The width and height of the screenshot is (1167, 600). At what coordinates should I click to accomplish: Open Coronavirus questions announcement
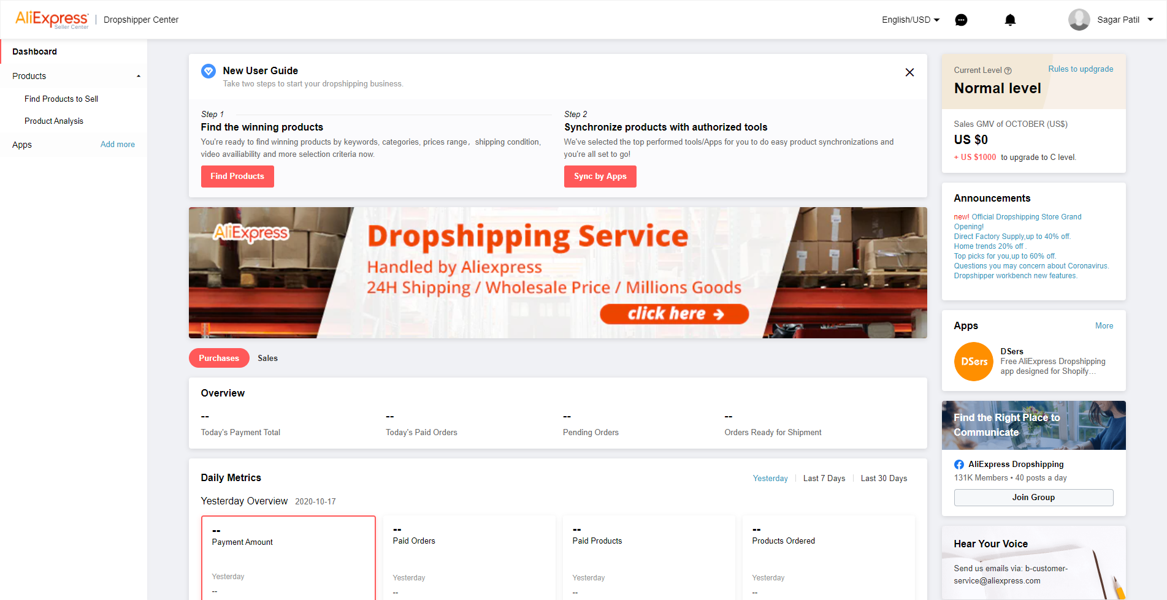[x=1031, y=266]
